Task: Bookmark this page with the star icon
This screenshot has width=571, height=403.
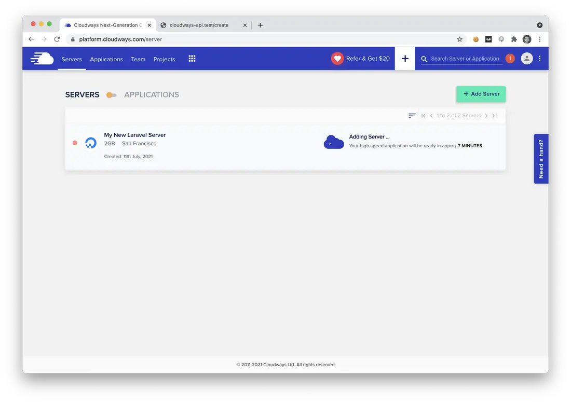Action: (459, 39)
